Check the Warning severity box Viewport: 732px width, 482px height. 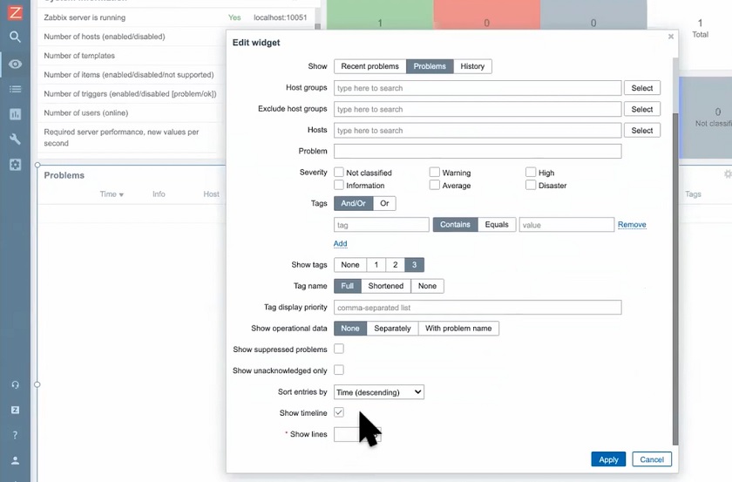[435, 172]
